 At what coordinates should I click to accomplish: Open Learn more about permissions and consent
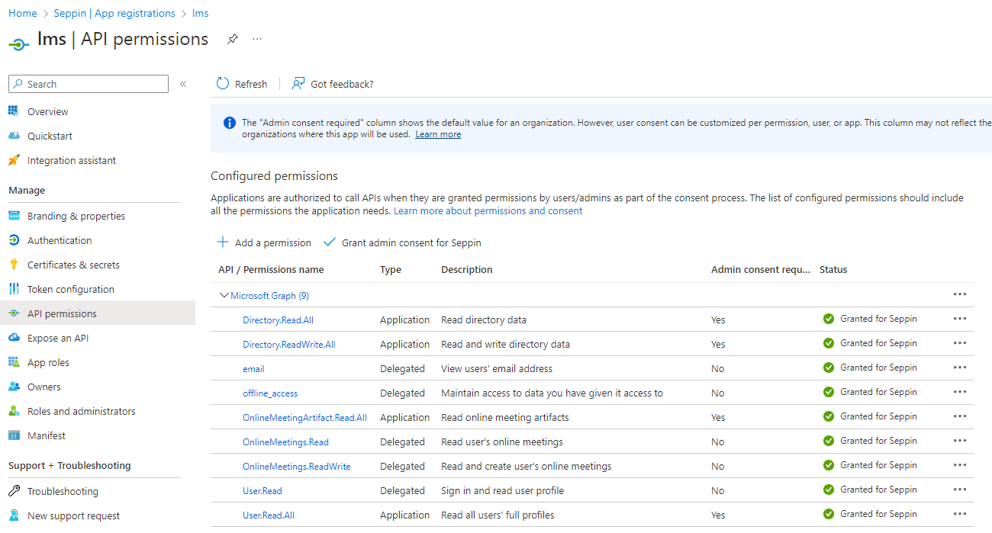point(488,210)
